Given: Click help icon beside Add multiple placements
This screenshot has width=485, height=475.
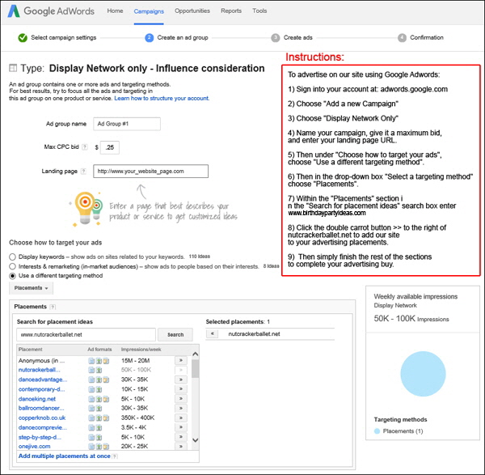Looking at the screenshot, I should pos(115,456).
